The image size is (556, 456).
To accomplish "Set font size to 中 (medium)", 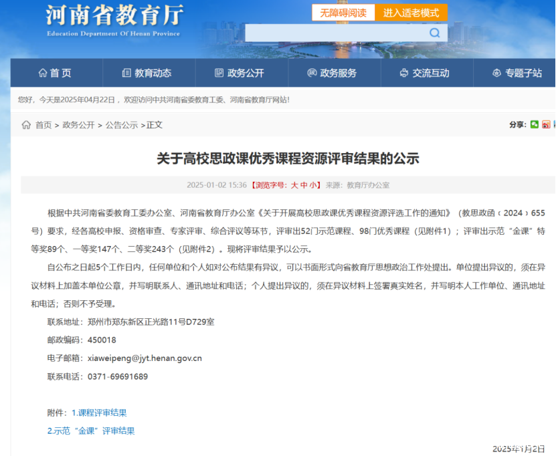I will click(x=304, y=185).
